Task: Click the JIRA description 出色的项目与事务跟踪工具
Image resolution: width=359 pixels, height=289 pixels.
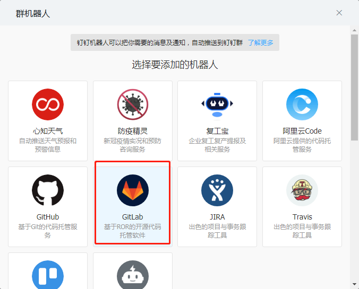Action: point(217,231)
